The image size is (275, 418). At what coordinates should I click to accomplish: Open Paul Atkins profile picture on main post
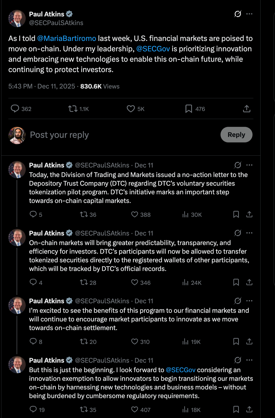click(17, 18)
